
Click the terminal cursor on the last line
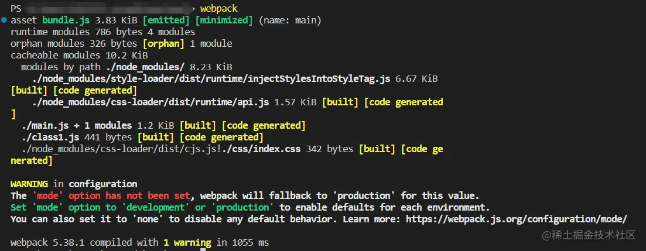[203, 249]
